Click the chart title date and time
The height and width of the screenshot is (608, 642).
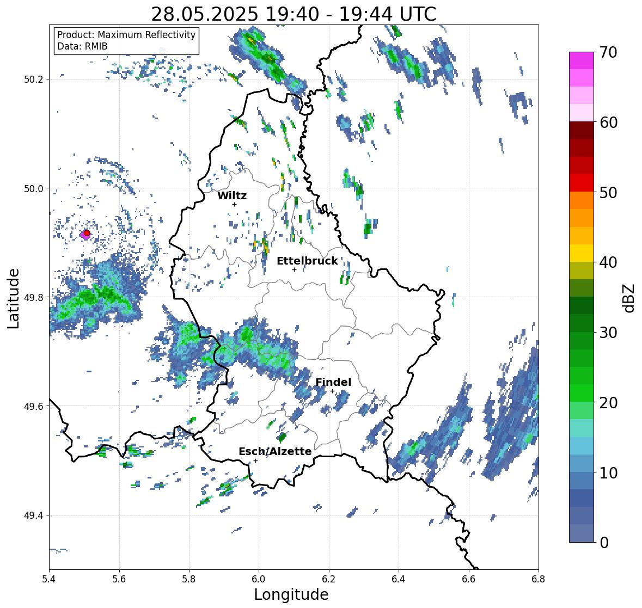click(294, 14)
